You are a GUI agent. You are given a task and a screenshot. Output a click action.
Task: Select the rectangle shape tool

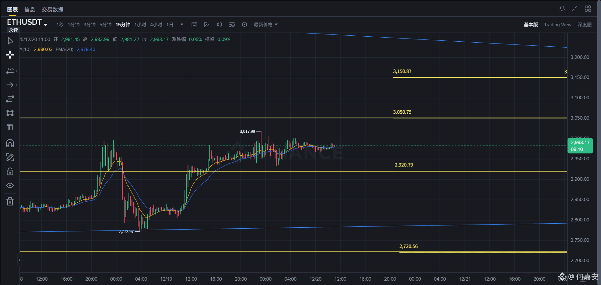[10, 113]
